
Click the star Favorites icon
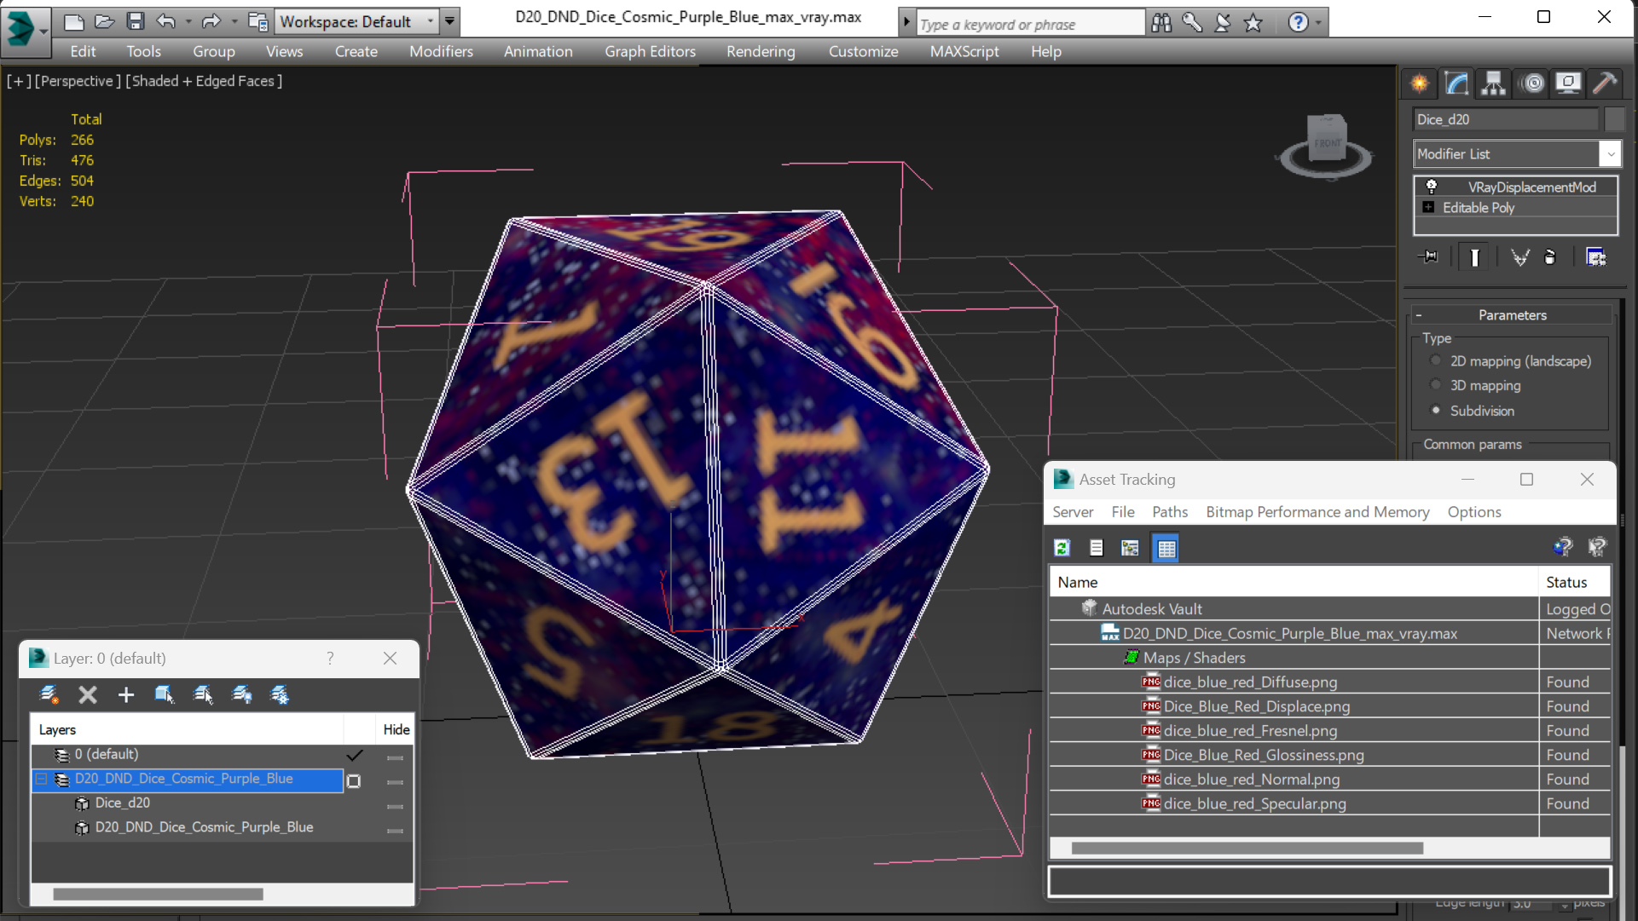[1253, 23]
